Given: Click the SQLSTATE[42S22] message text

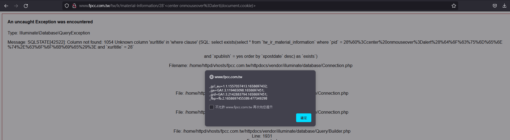Looking at the screenshot, I should tap(255, 44).
